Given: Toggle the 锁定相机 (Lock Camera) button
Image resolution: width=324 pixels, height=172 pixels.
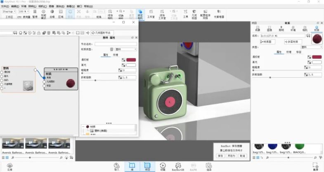Looking at the screenshot, I should (140, 15).
